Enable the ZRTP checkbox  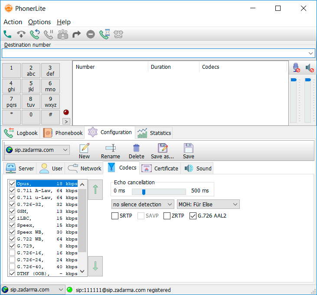pos(167,216)
